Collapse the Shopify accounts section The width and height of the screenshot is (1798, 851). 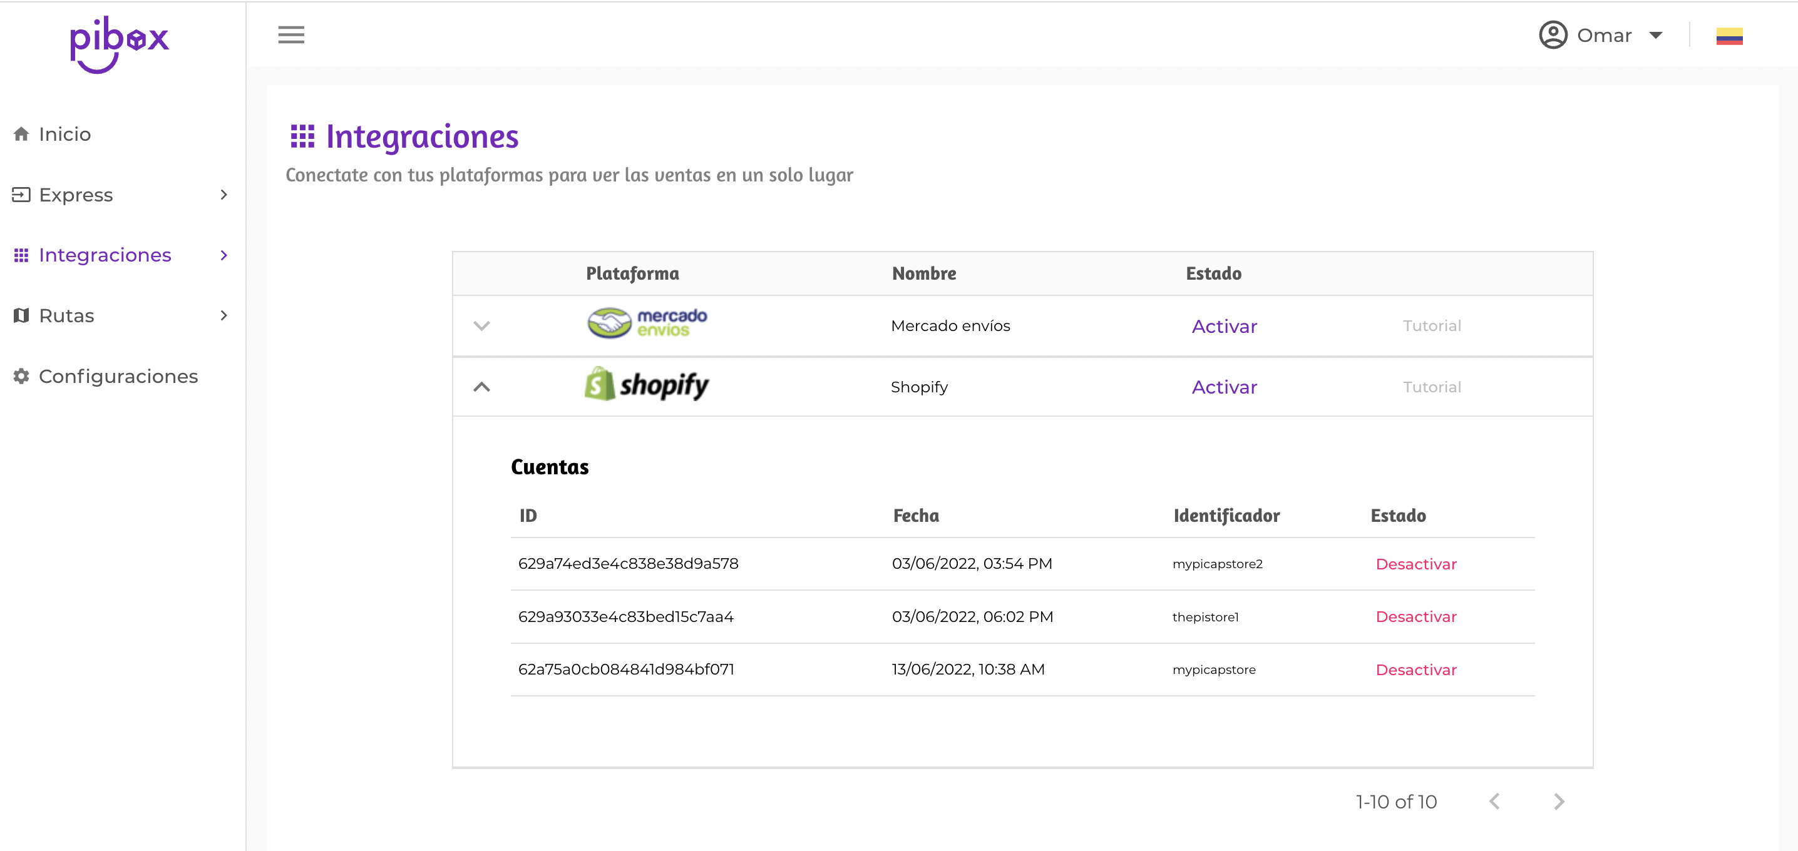point(481,387)
